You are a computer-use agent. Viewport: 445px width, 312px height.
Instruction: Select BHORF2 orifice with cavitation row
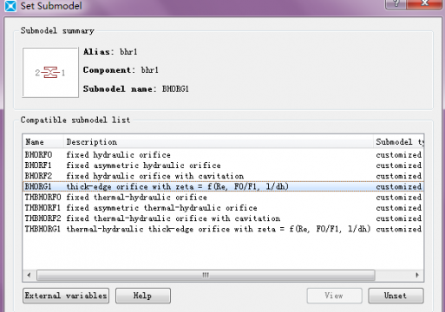(x=223, y=176)
